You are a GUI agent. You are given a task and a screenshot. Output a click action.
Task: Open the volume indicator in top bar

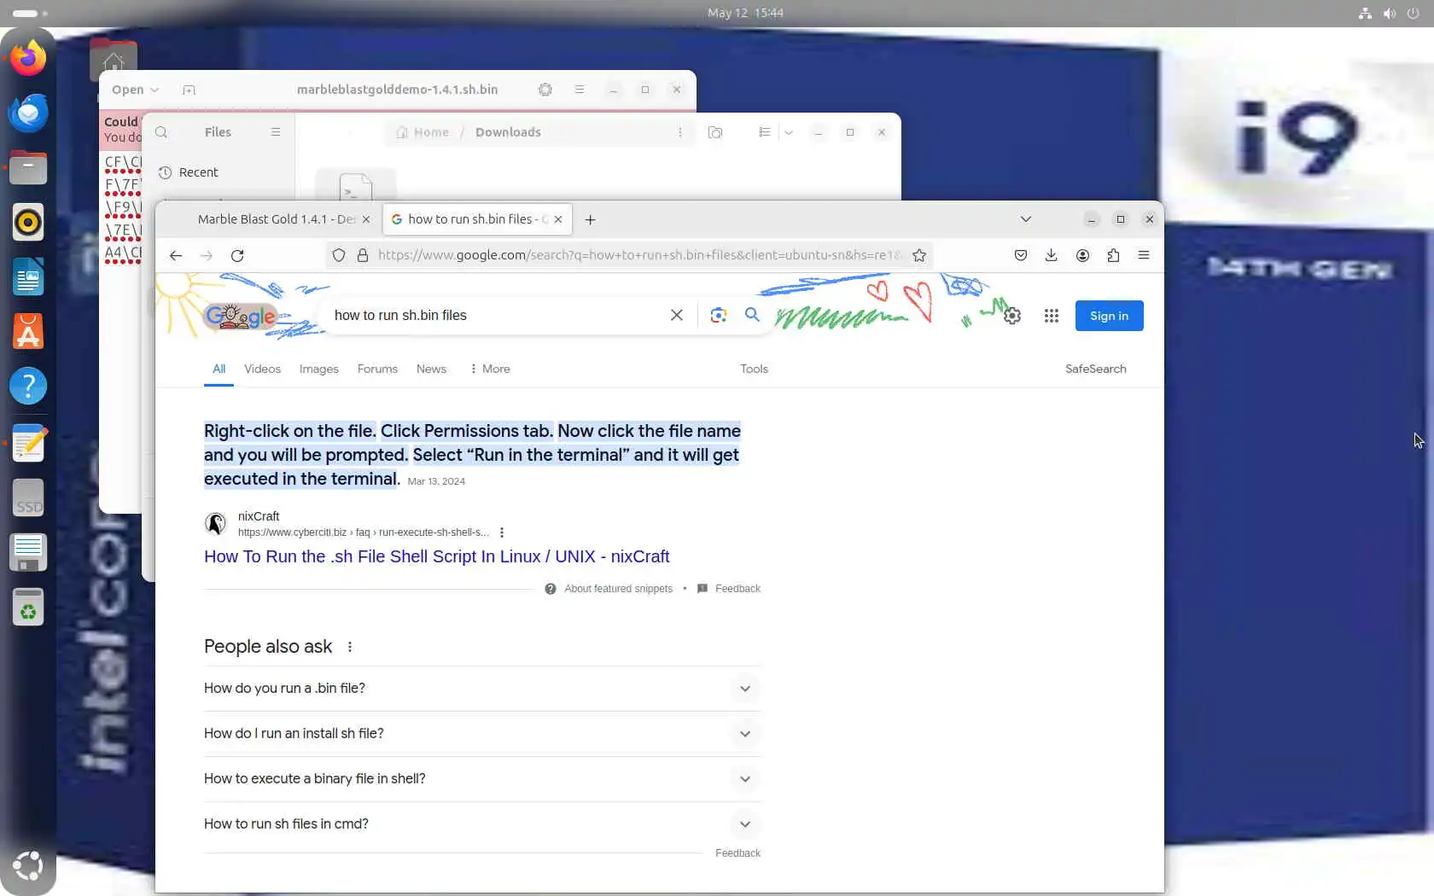pos(1389,13)
